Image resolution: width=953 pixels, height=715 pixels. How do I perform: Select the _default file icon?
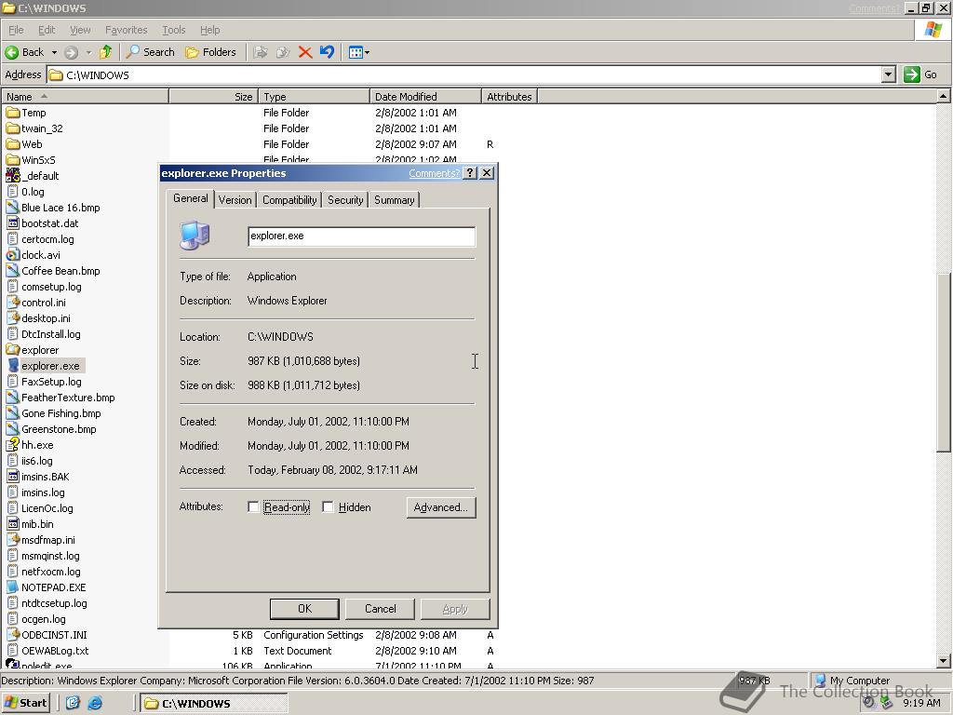click(13, 176)
